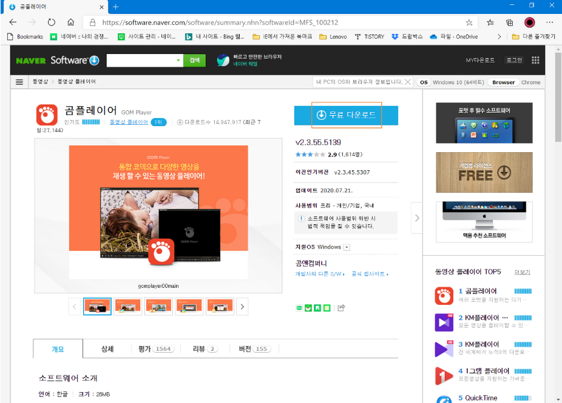Open 기업용 라이선스 FREE banner
This screenshot has height=403, width=562.
coord(484,173)
